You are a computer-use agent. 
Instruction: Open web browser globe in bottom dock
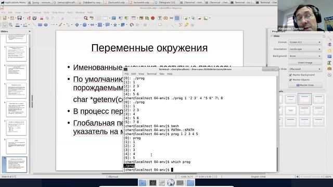(x=171, y=183)
